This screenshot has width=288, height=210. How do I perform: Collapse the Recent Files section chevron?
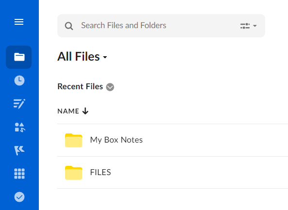click(x=110, y=87)
